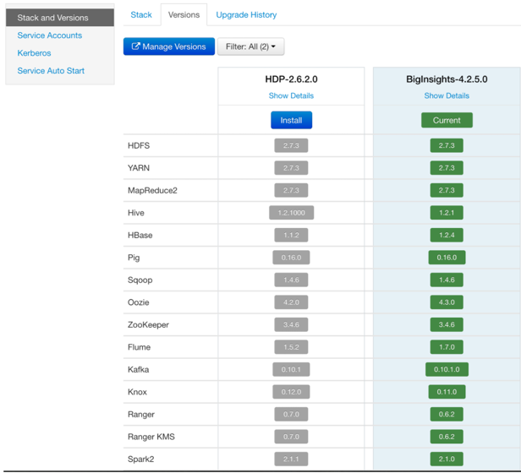The height and width of the screenshot is (473, 521).
Task: Click BigInsights Knox version 0.11.0 badge
Action: click(x=447, y=392)
